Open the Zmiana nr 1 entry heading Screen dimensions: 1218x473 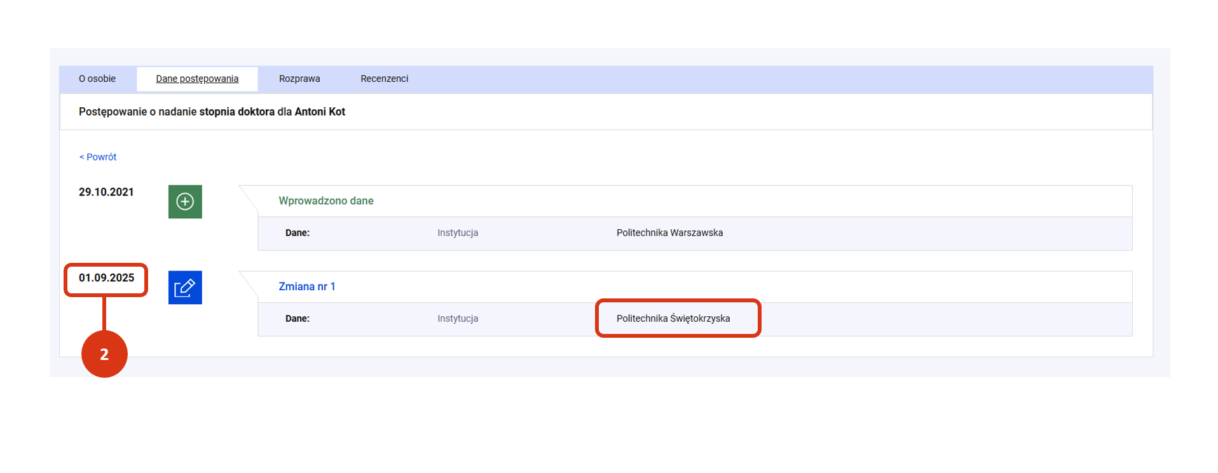pyautogui.click(x=306, y=286)
